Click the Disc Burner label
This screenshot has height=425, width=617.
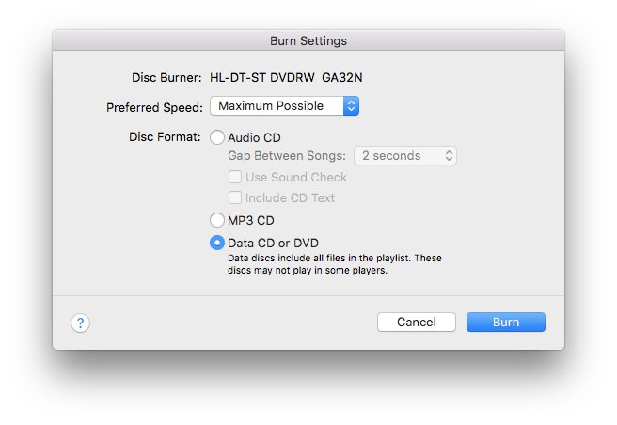click(x=166, y=77)
